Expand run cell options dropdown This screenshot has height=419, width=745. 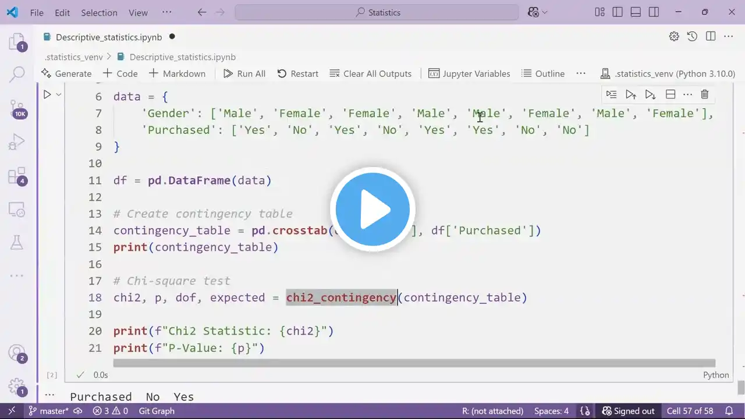tap(59, 94)
